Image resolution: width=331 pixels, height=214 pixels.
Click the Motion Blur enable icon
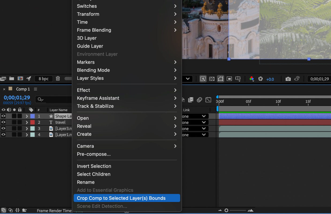coord(199,100)
